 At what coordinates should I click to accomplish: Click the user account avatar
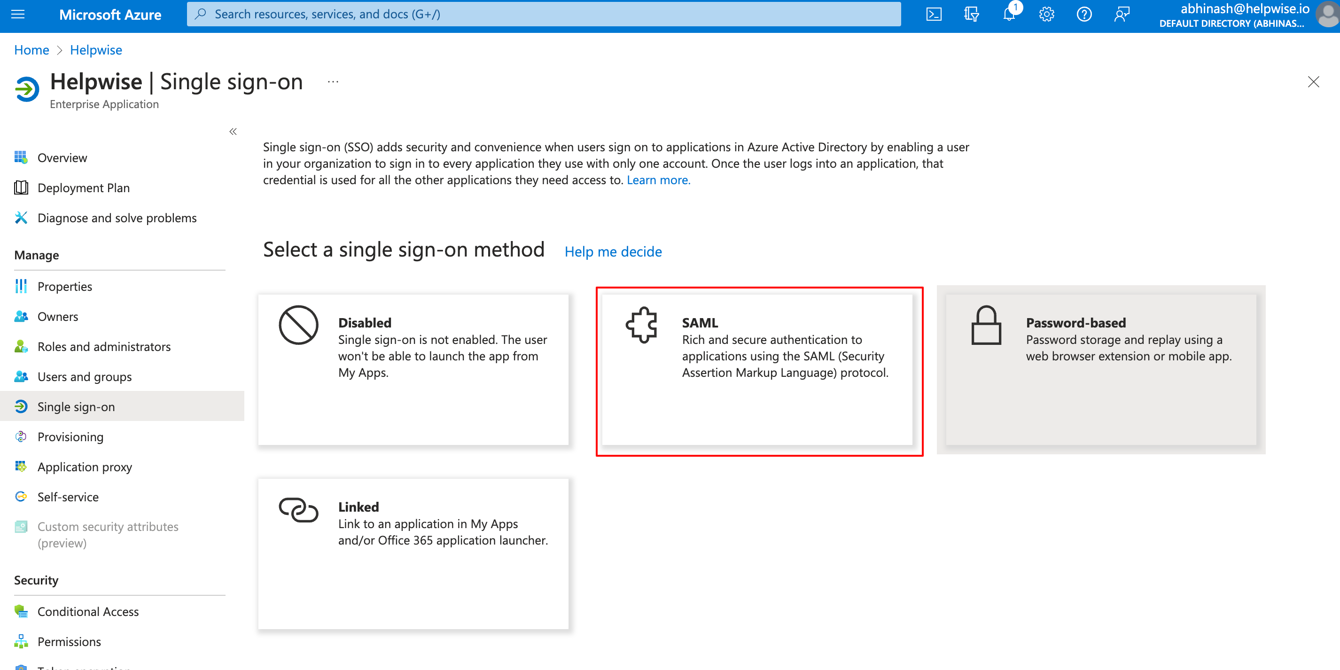click(x=1328, y=14)
